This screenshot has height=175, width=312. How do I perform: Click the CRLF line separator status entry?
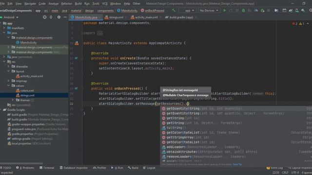[x=285, y=173]
